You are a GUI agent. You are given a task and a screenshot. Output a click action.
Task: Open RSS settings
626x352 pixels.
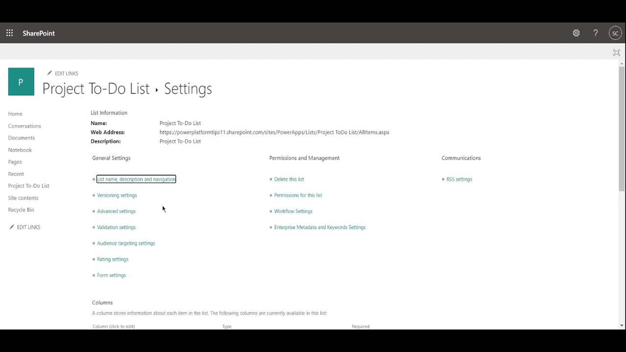[x=459, y=179]
